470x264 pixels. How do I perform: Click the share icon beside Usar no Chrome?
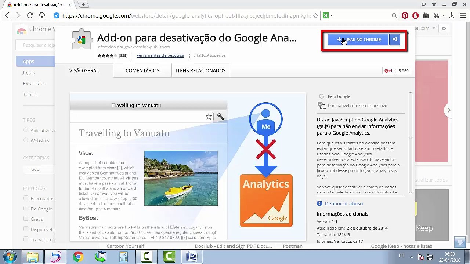395,40
